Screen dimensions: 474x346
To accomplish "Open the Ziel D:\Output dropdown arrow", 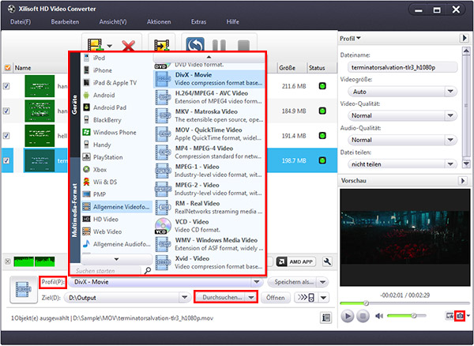I will 184,298.
